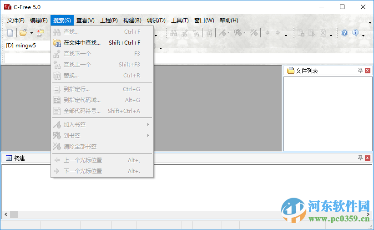Select 查找... Ctrl+F menu entry
The width and height of the screenshot is (374, 230).
[102, 32]
